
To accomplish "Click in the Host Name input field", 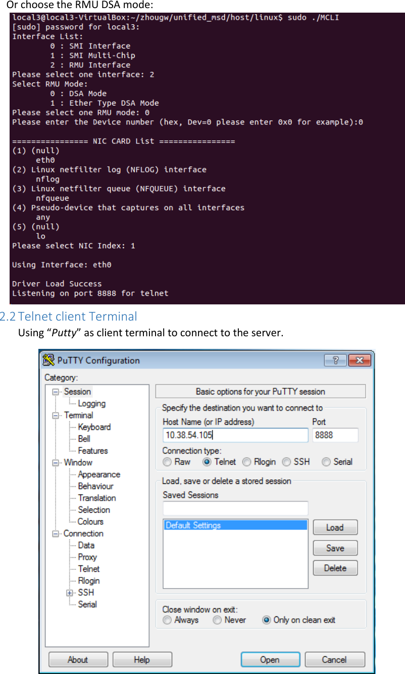I will click(235, 435).
